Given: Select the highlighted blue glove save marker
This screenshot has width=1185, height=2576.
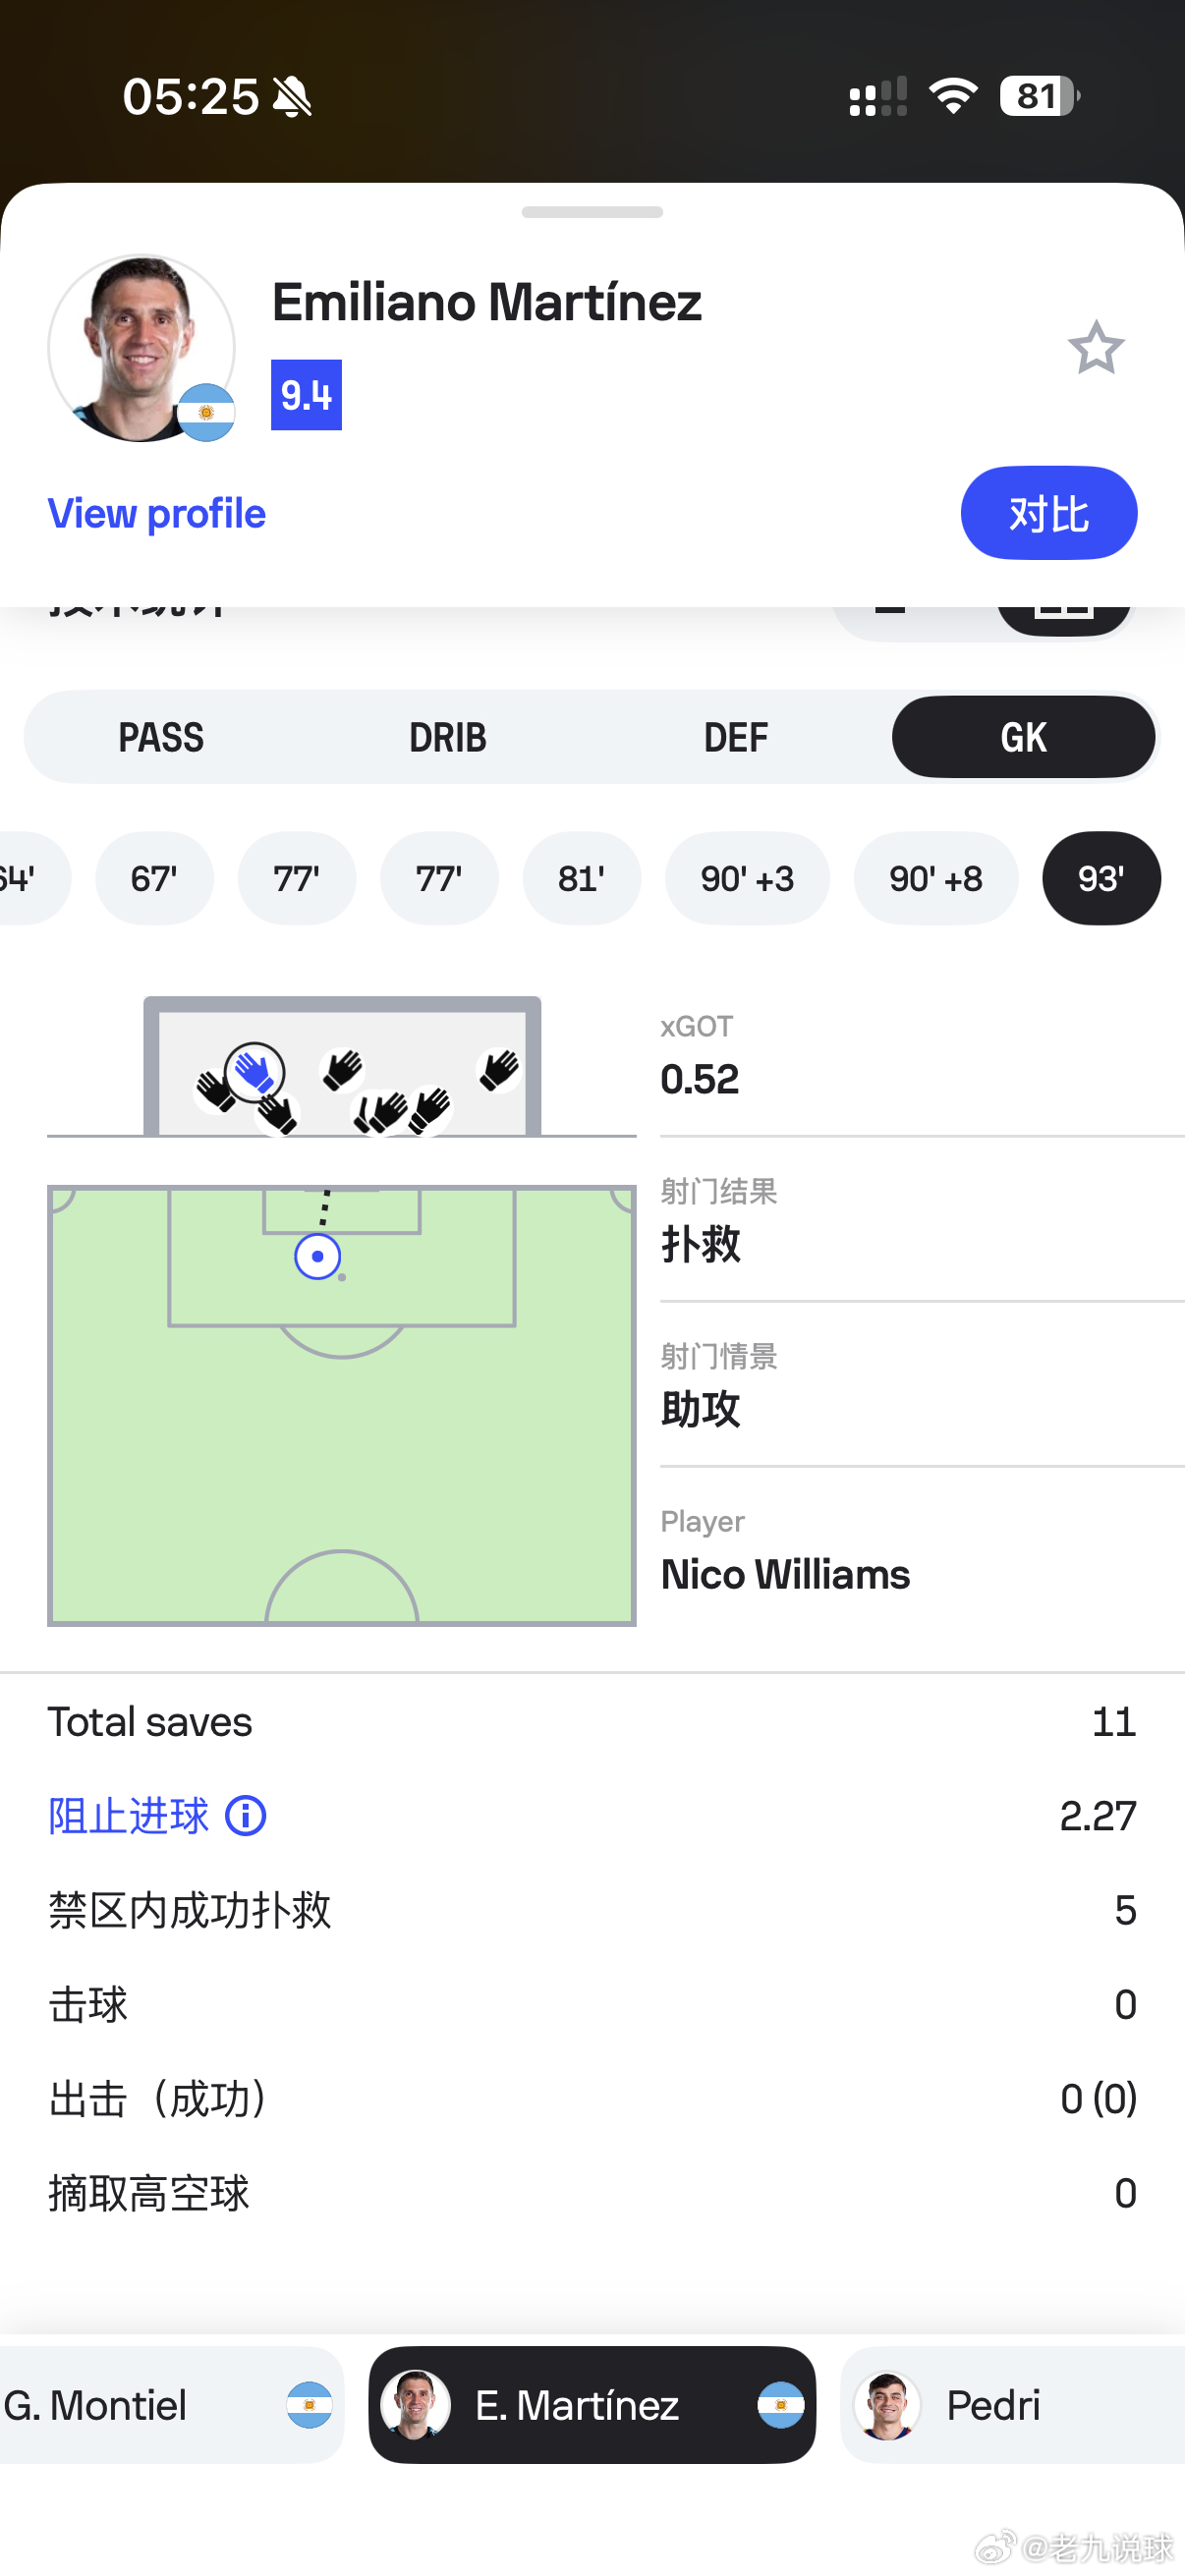Looking at the screenshot, I should [x=254, y=1071].
